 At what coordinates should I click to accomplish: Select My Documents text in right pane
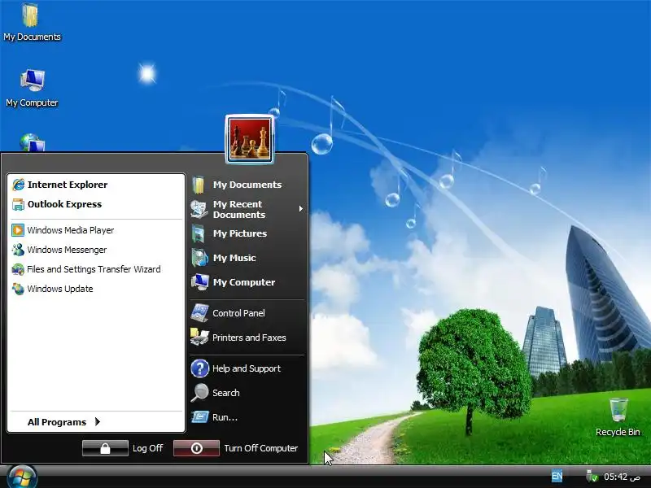coord(247,185)
